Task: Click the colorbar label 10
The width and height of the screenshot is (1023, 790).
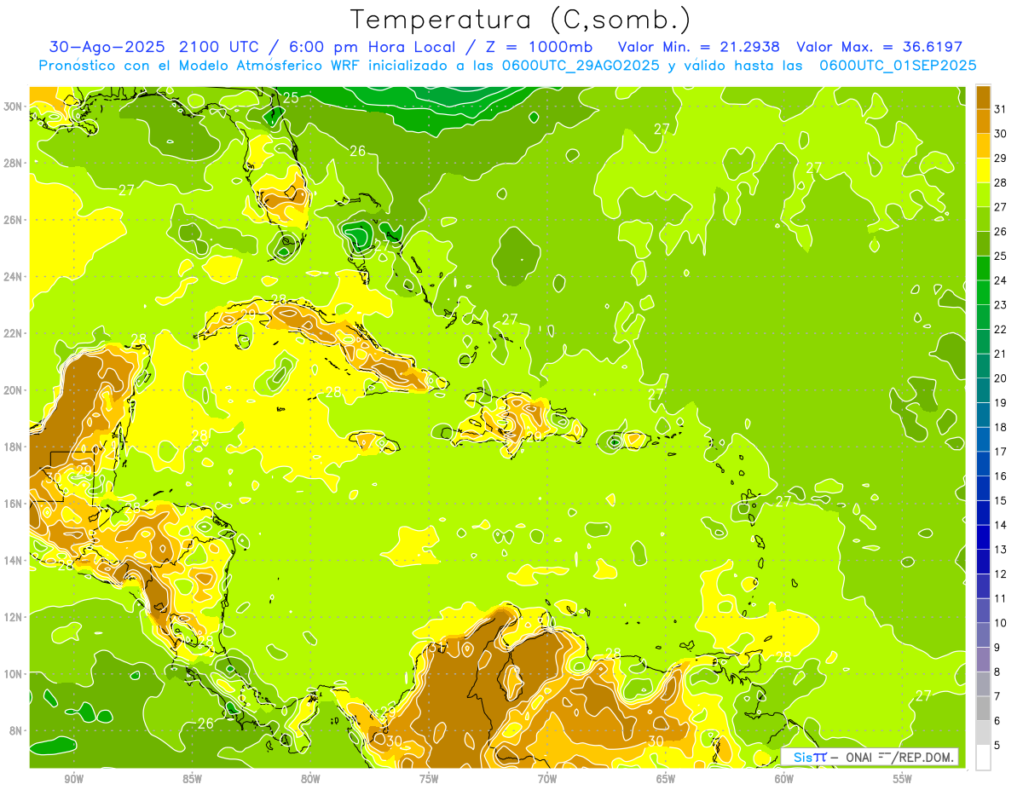Action: tap(1001, 623)
